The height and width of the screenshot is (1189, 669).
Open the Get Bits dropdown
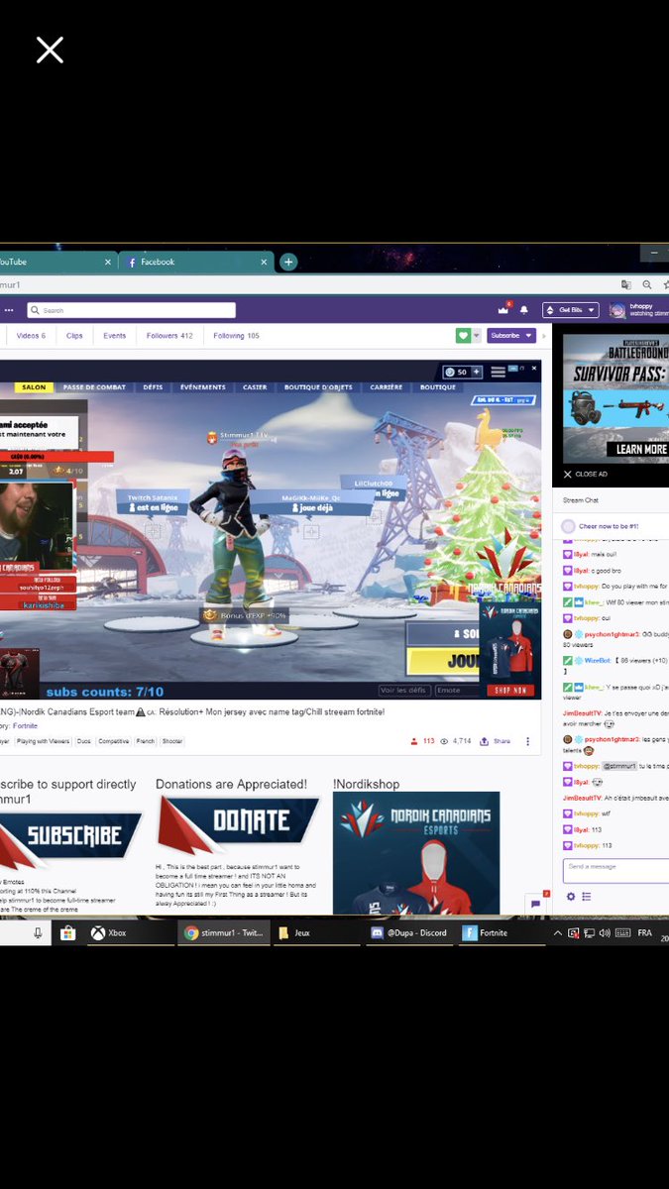[571, 310]
